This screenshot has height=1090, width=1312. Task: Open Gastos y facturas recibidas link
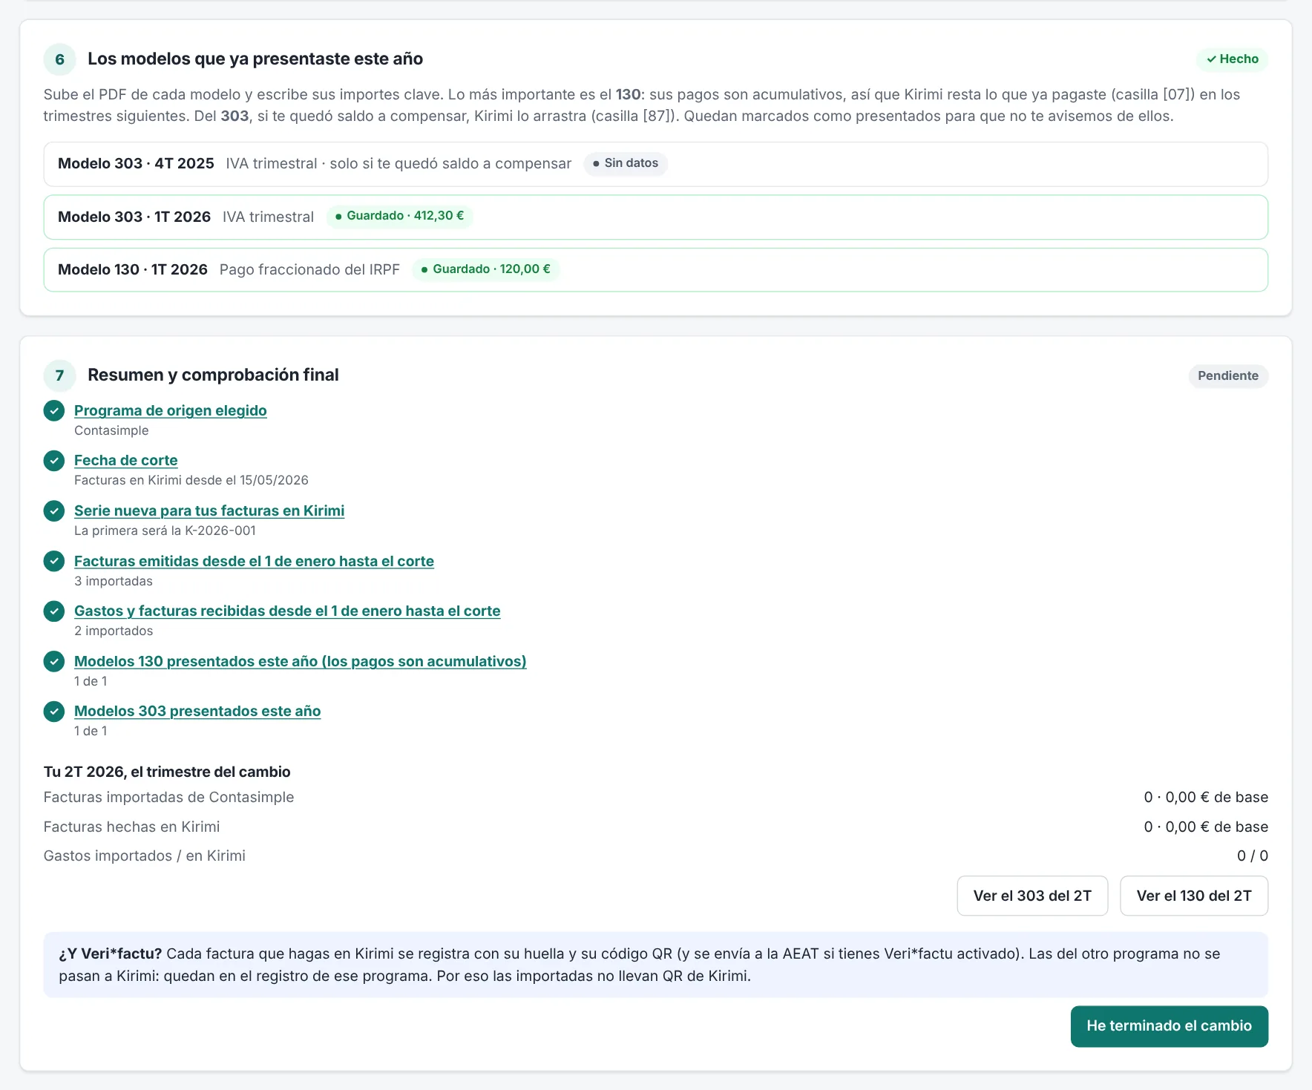pyautogui.click(x=287, y=611)
